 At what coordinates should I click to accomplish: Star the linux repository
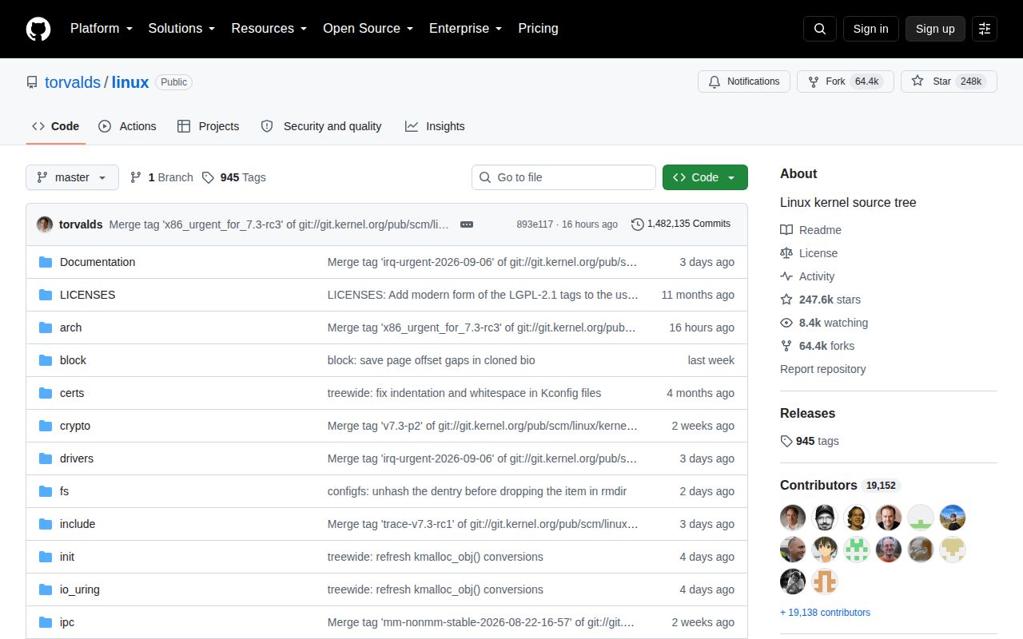pyautogui.click(x=949, y=81)
